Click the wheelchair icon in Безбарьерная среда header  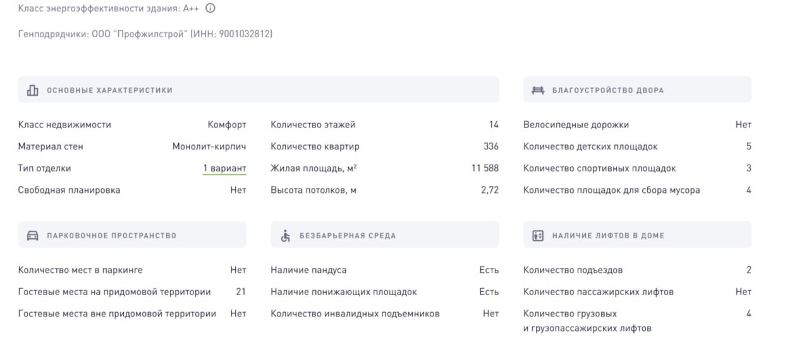pyautogui.click(x=286, y=236)
